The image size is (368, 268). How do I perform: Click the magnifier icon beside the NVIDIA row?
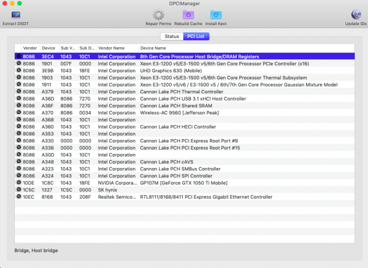tap(18, 183)
